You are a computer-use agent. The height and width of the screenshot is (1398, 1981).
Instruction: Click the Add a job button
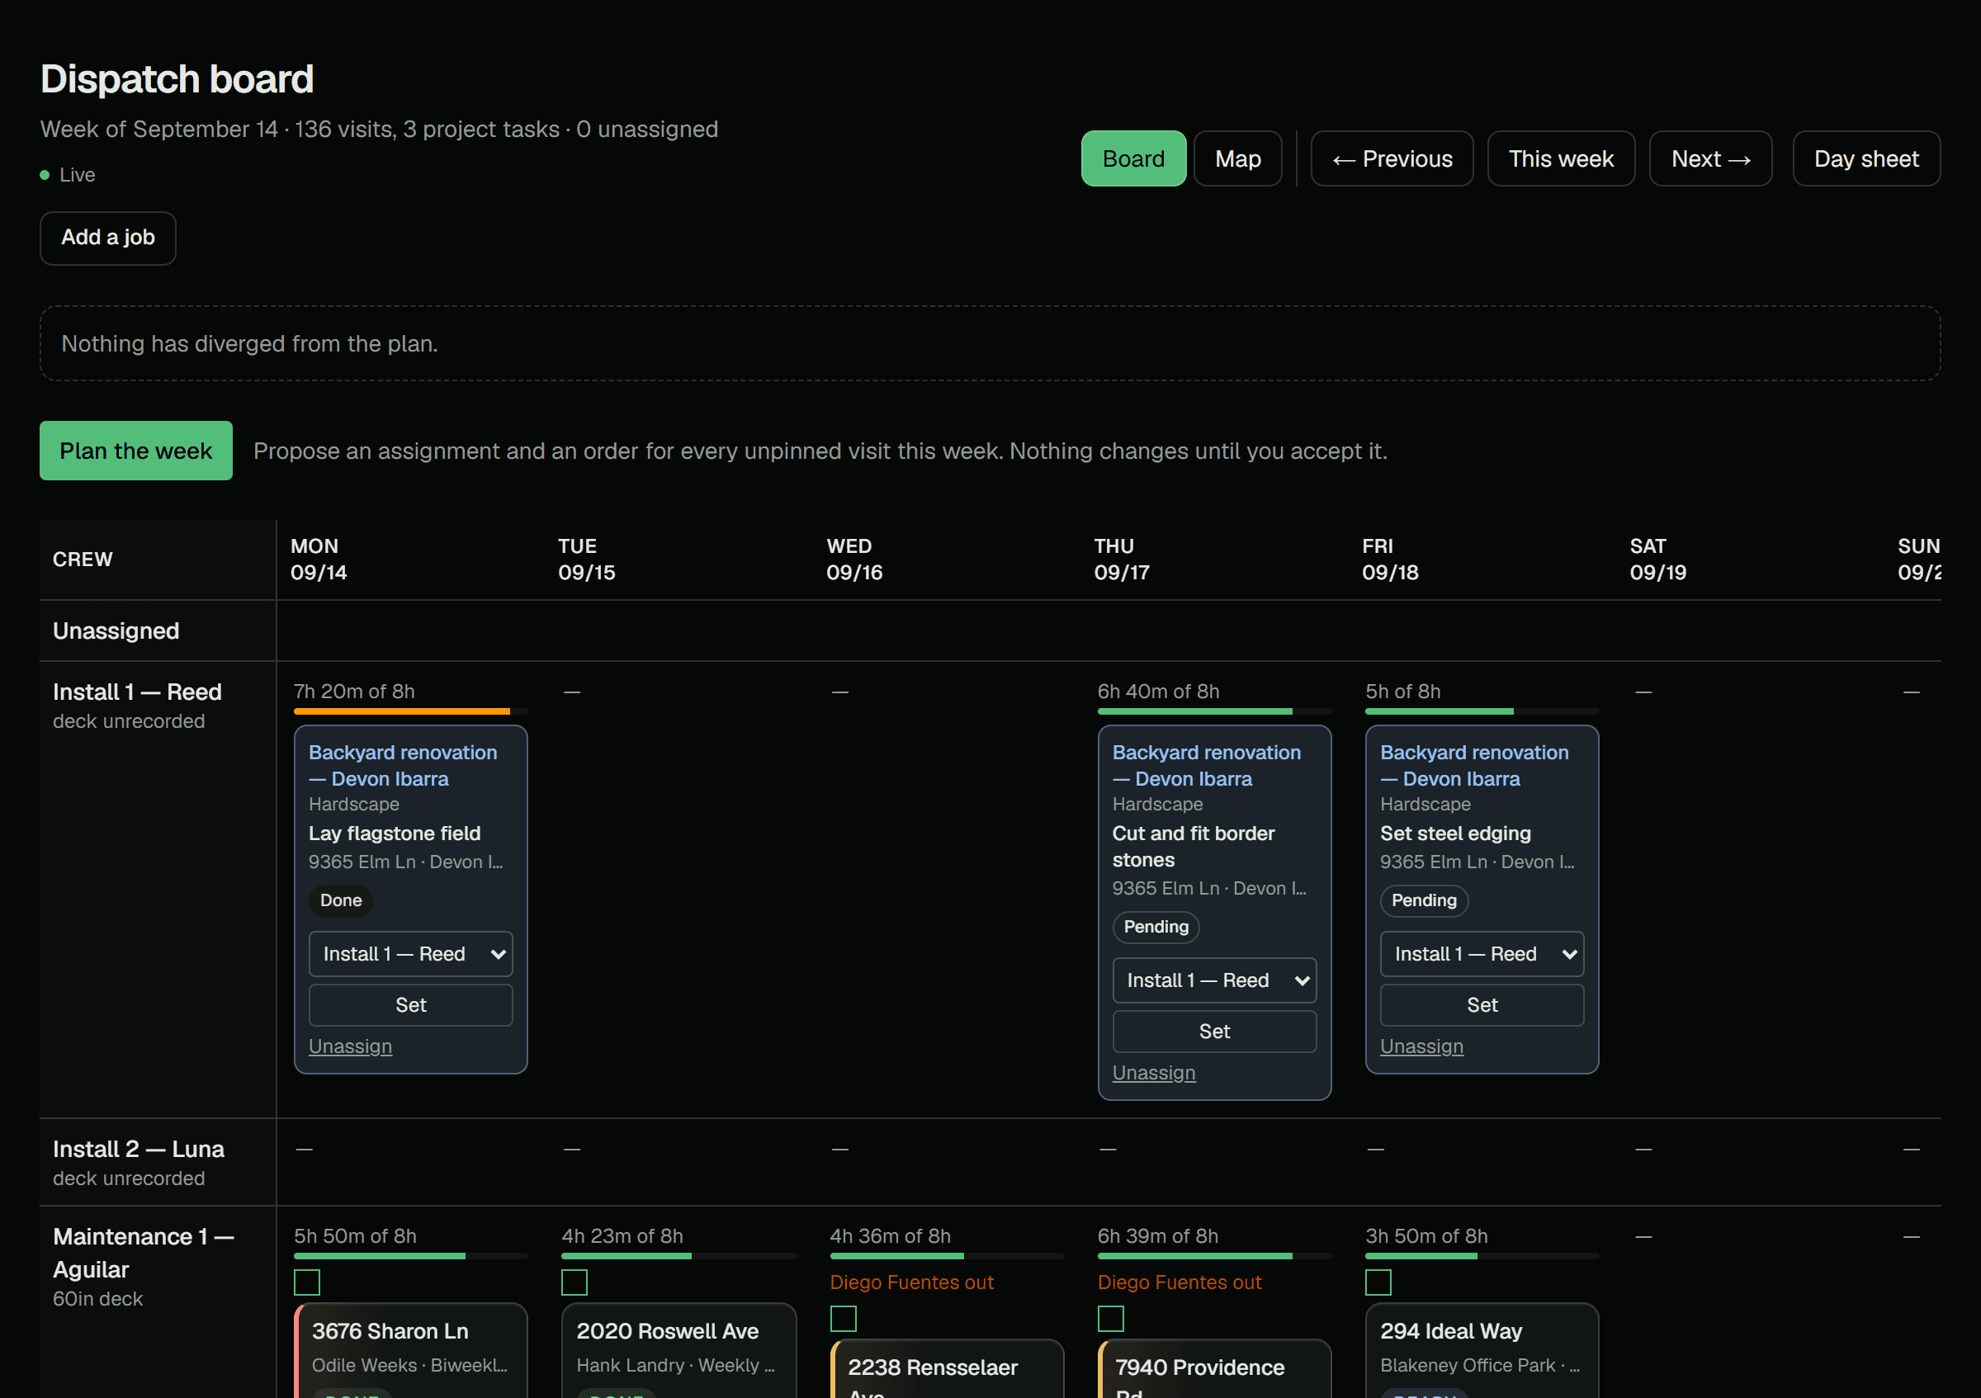point(108,238)
